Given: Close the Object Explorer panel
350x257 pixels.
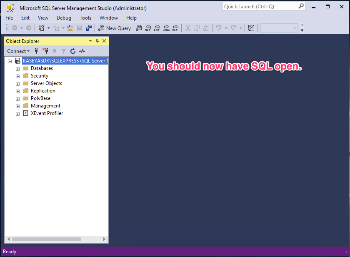Looking at the screenshot, I should (x=104, y=41).
